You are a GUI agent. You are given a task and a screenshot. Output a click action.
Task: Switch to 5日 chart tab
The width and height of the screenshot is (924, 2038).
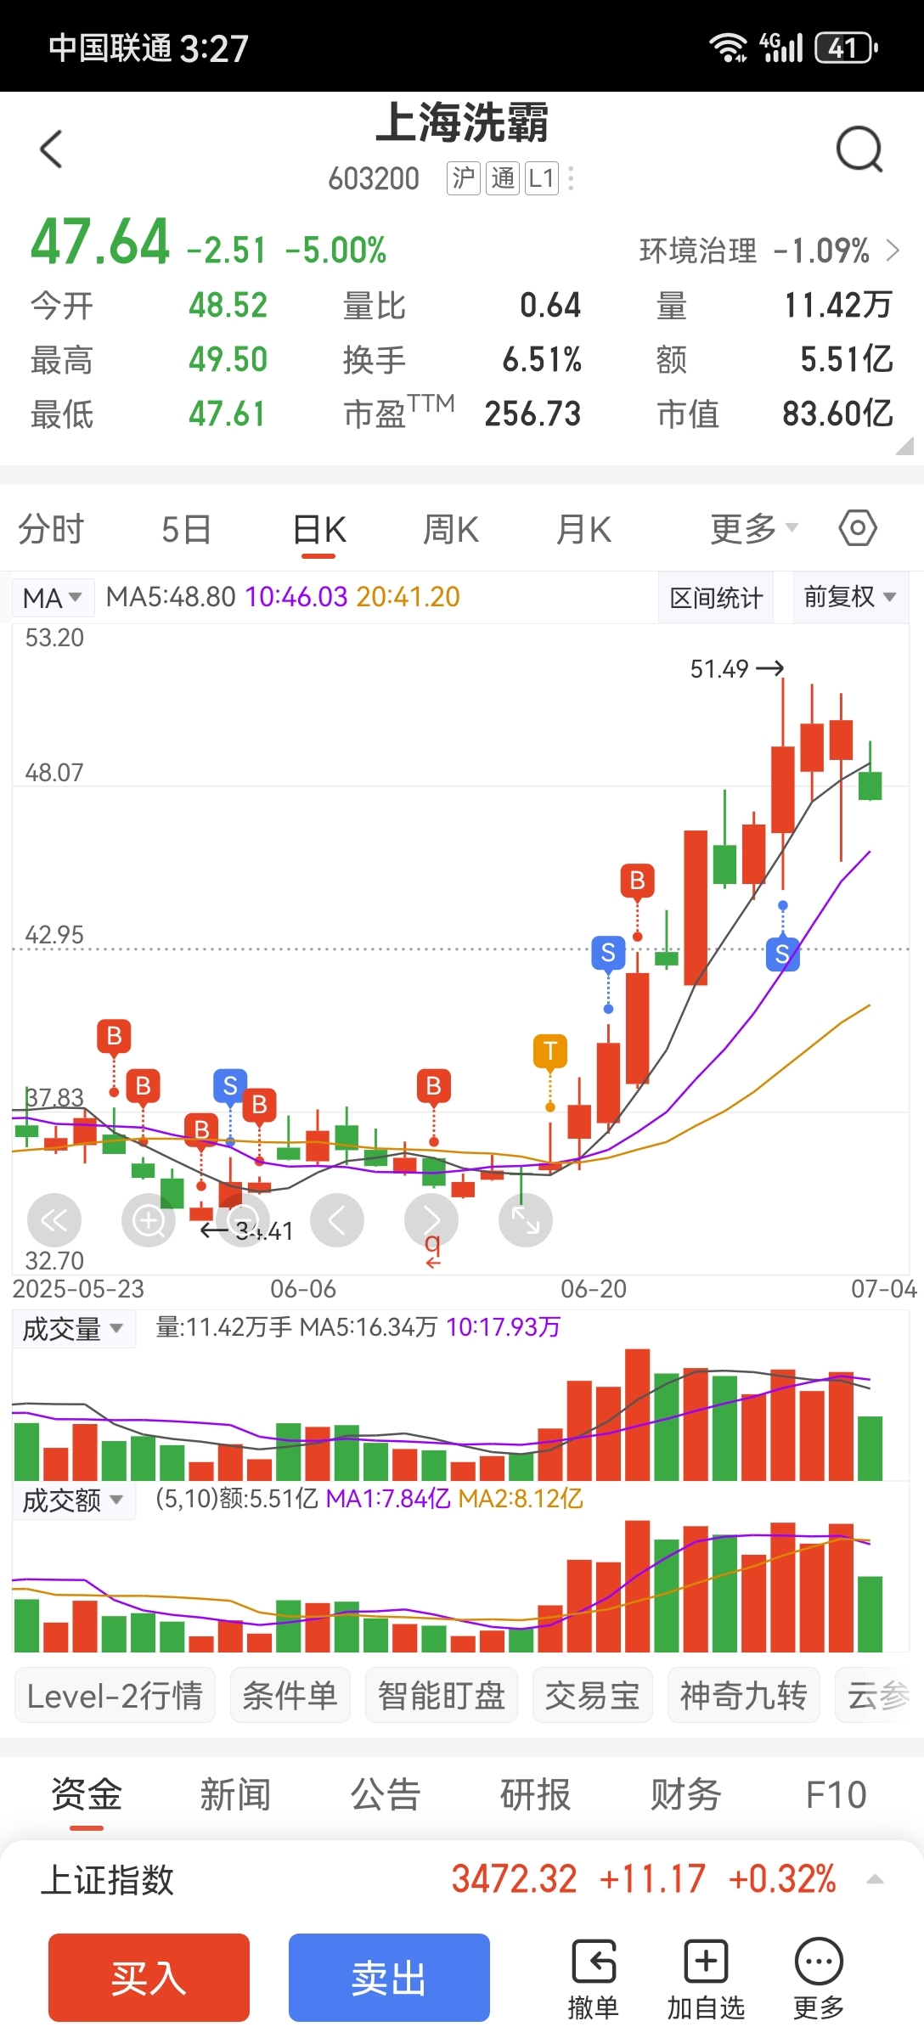(x=186, y=529)
